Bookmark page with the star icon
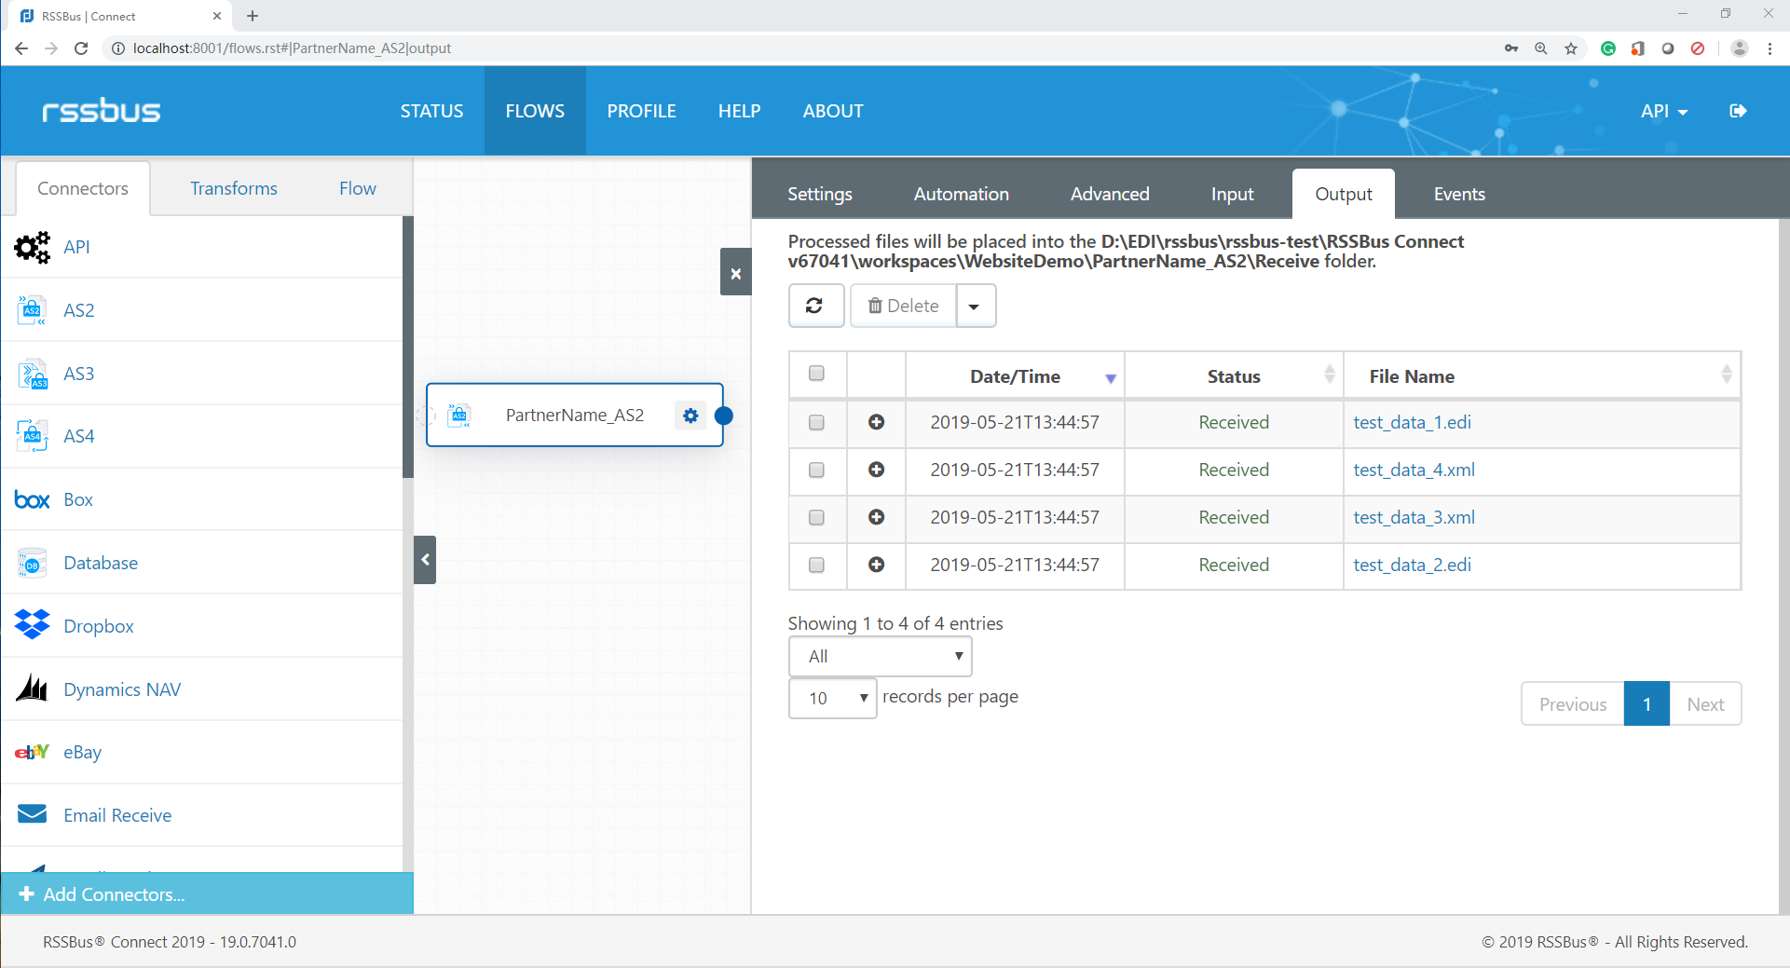1790x968 pixels. (x=1571, y=48)
